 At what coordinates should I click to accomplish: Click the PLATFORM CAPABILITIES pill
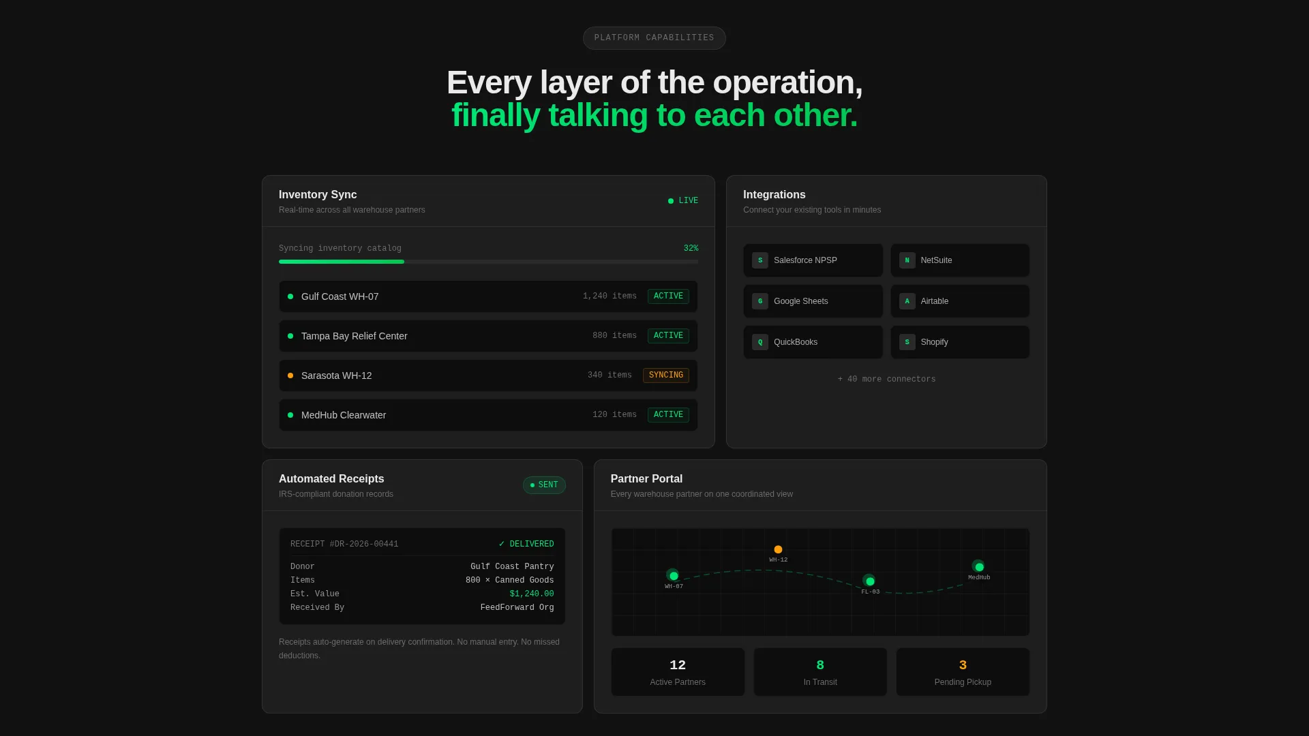(x=654, y=38)
